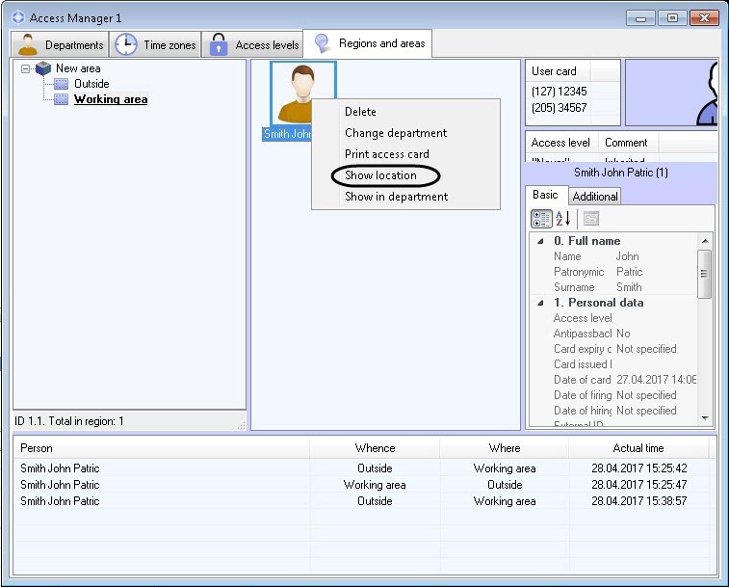Choose Show location from context menu
This screenshot has height=588, width=729.
[x=380, y=175]
